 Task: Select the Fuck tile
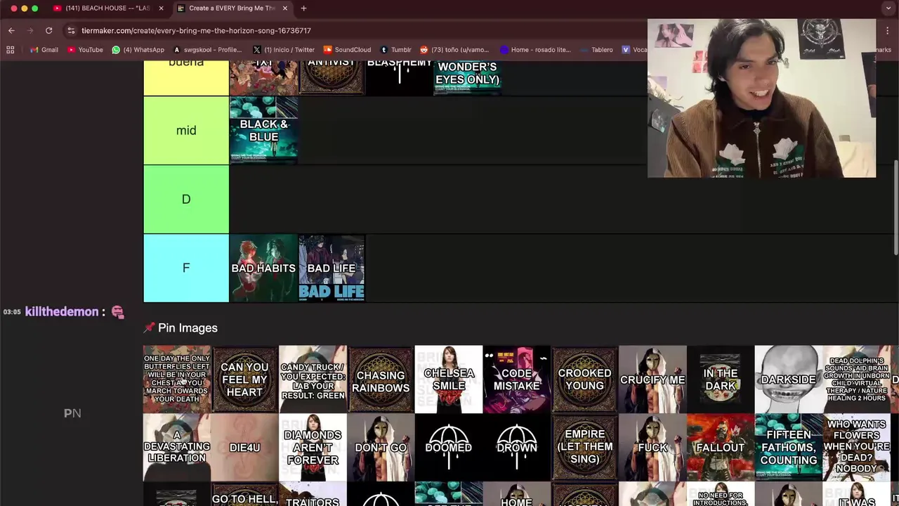652,448
